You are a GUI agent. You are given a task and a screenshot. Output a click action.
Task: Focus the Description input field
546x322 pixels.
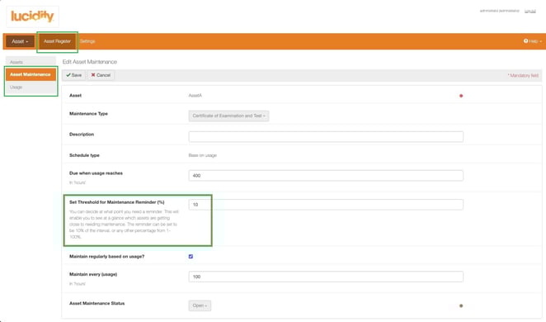(x=326, y=136)
